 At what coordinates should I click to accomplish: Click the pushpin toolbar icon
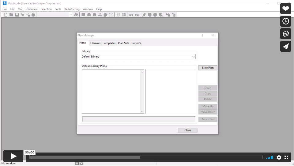[x=144, y=15]
